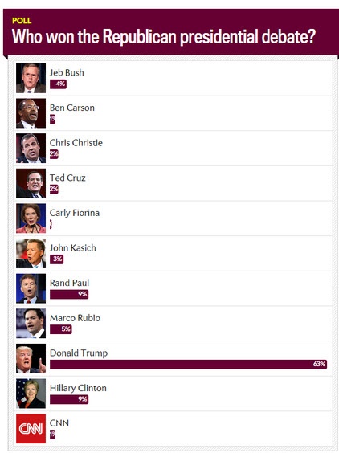339x453 pixels.
Task: Select the Hillary Clinton name label
Action: (x=78, y=388)
